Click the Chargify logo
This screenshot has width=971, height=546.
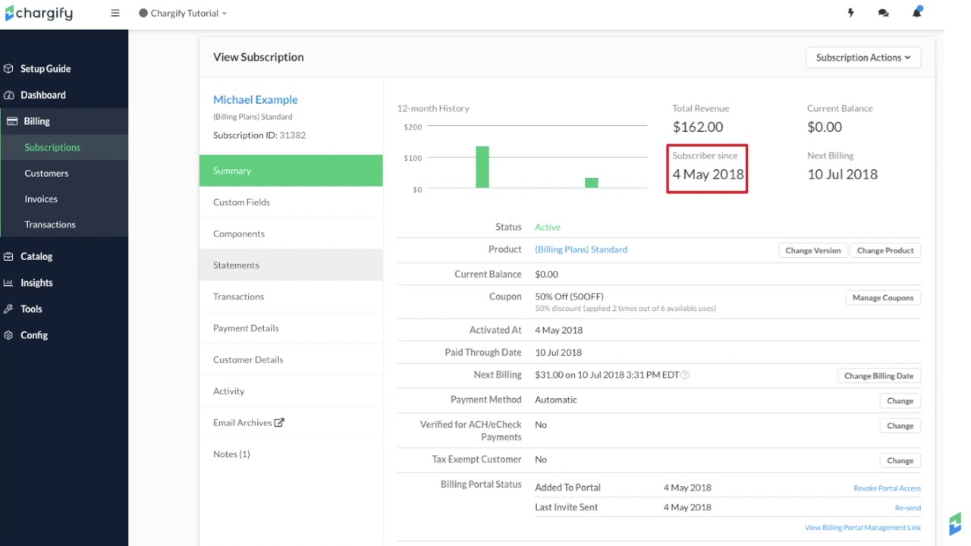tap(39, 13)
